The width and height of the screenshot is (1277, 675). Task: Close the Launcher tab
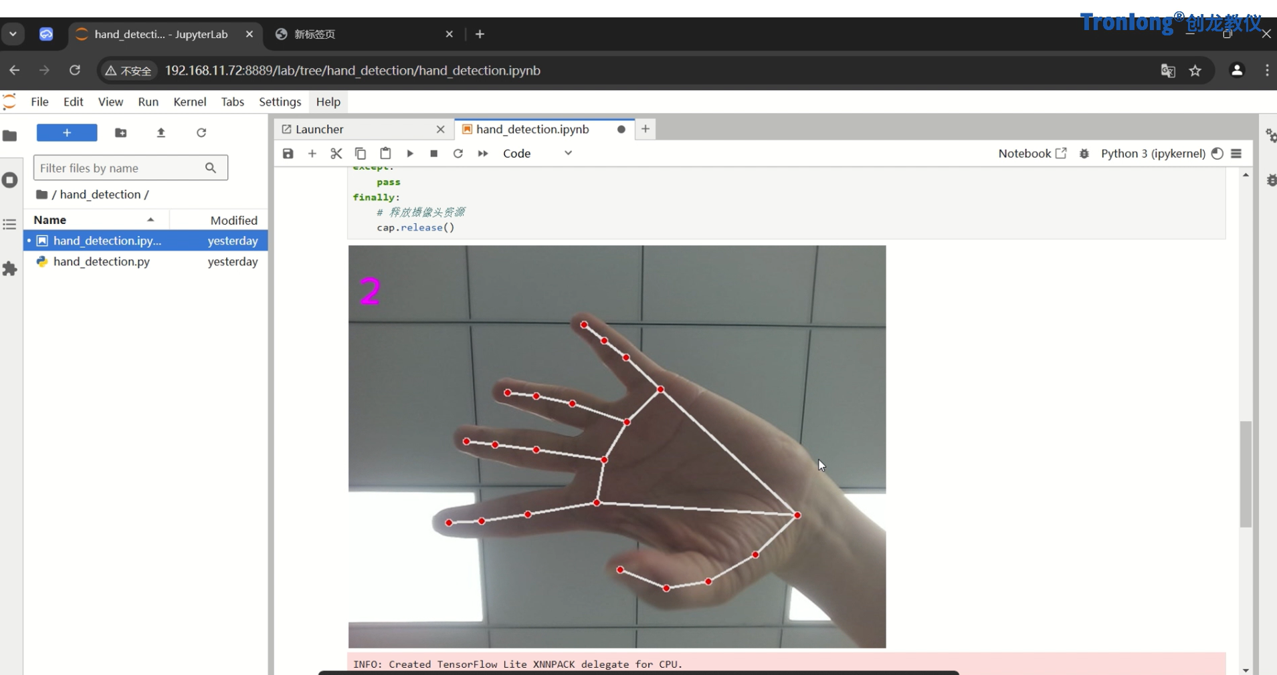(x=440, y=129)
